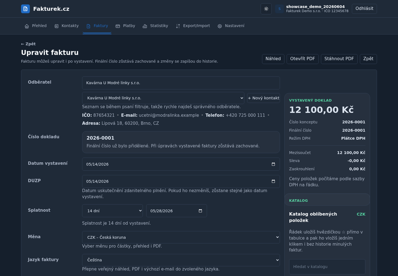
Task: Click the address Lipová 18, 60200, Brno, CZ
Action: click(130, 123)
